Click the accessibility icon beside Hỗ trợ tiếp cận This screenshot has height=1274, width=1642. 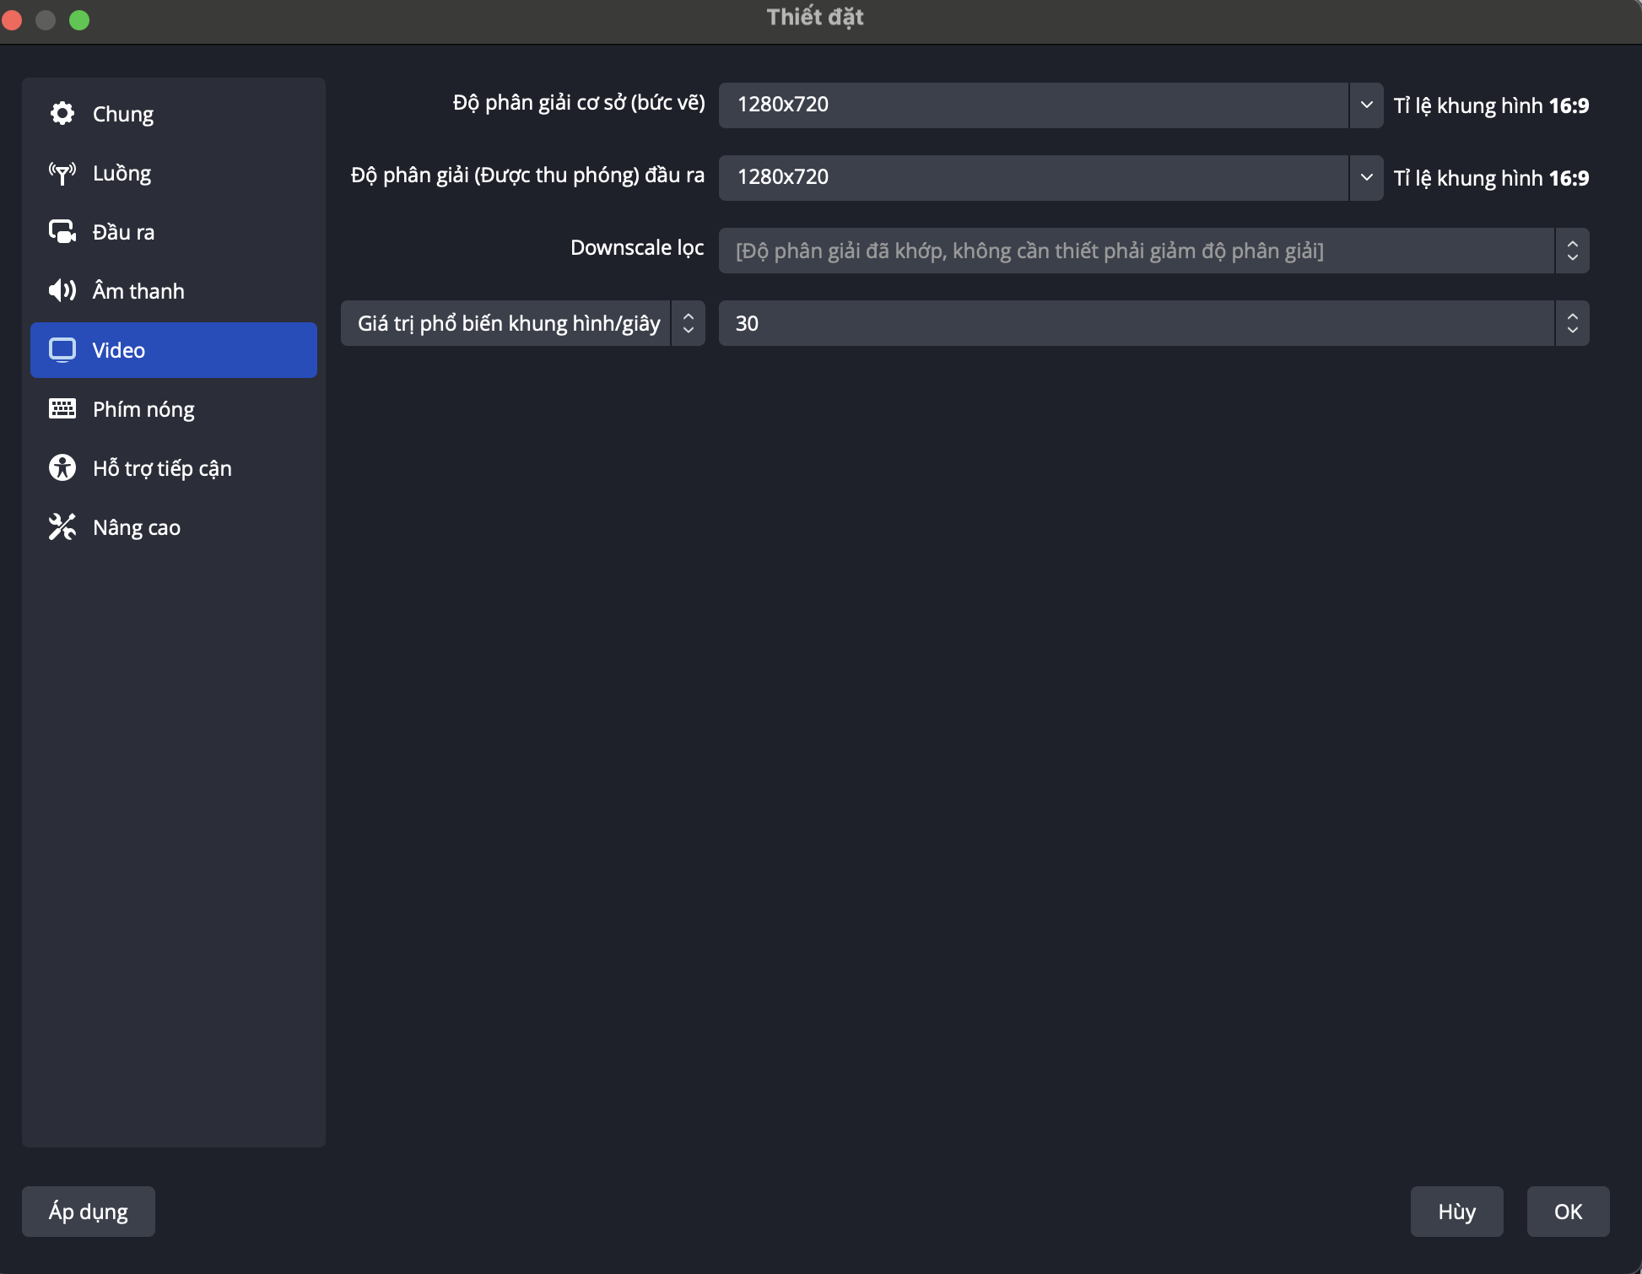tap(62, 467)
